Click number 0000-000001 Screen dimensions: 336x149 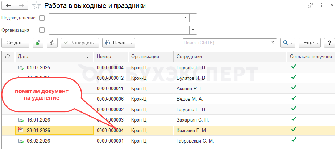(110, 141)
